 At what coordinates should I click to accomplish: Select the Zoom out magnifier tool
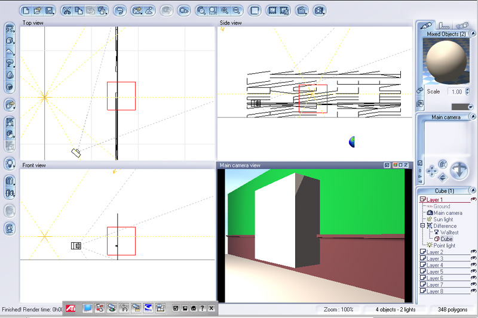(x=237, y=10)
